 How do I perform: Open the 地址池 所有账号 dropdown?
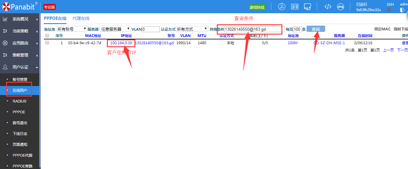(71, 29)
